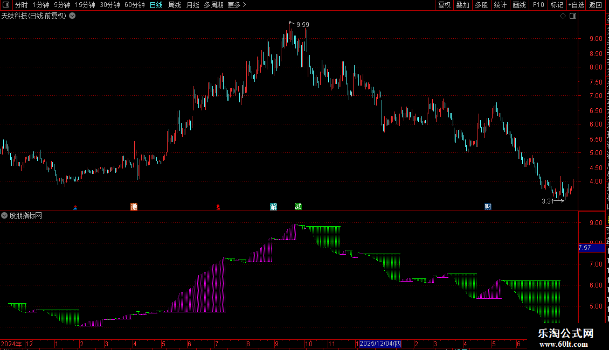This screenshot has height=350, width=609.
Task: Click the 2025/12/04/四 date label
Action: pyautogui.click(x=380, y=344)
